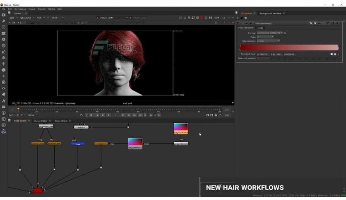Click the red VRay renderer node
This screenshot has height=200, width=346.
point(38,191)
